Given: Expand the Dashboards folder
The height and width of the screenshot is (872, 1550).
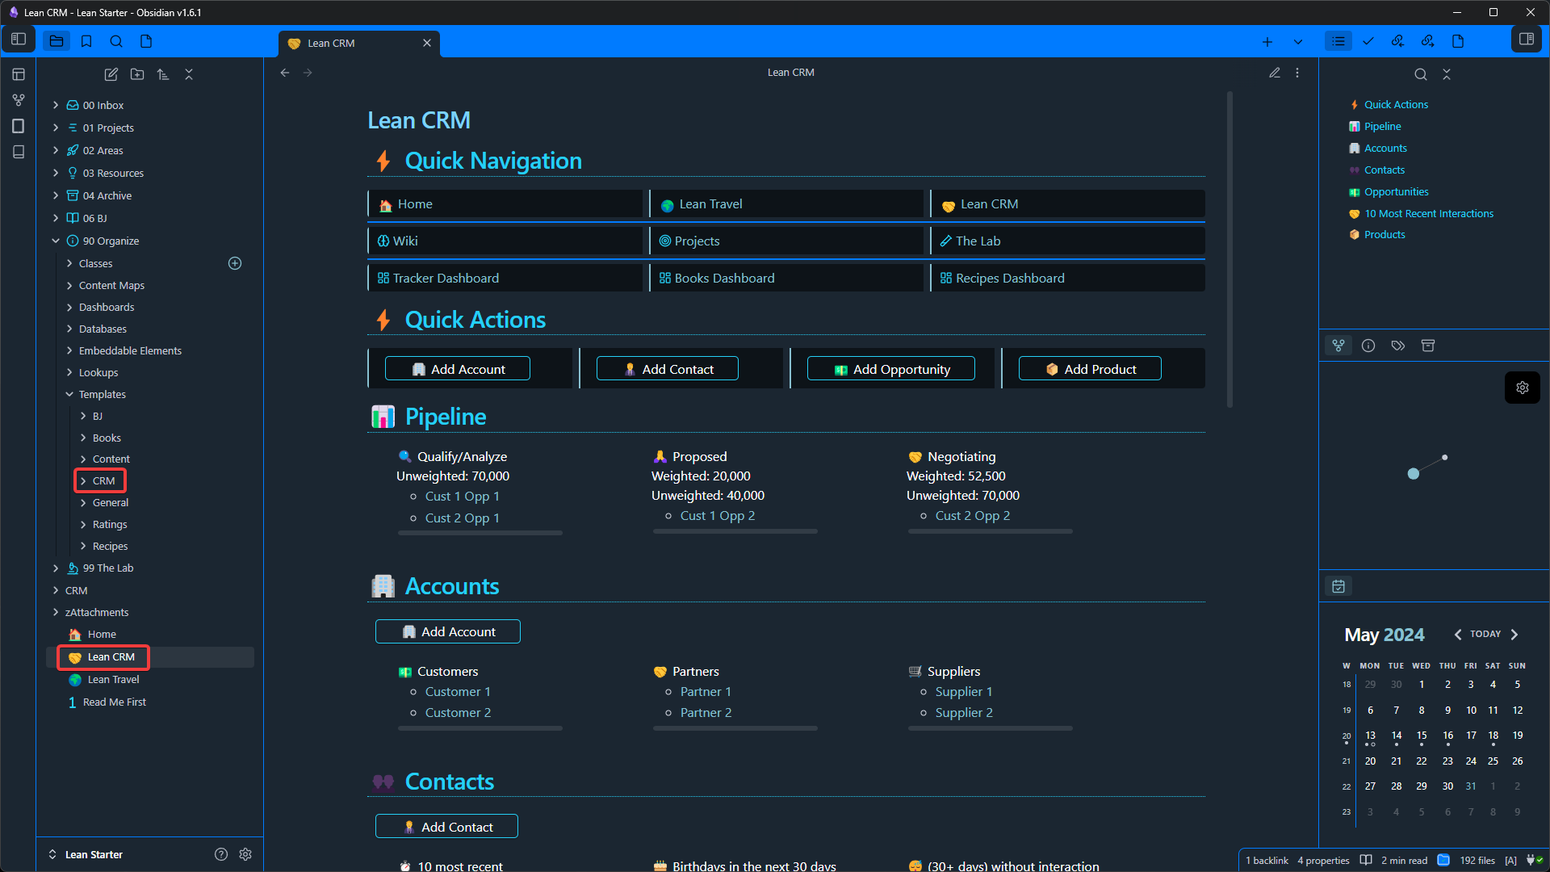Looking at the screenshot, I should pyautogui.click(x=69, y=307).
